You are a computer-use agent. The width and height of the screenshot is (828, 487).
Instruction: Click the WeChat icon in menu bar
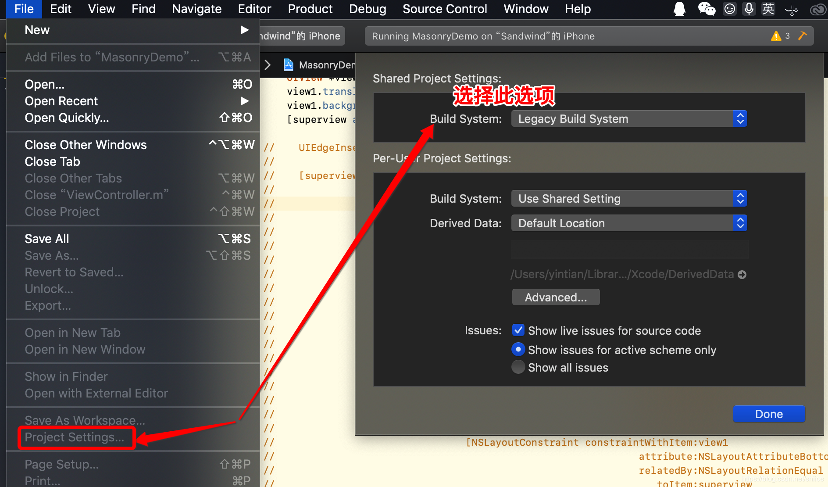tap(707, 9)
